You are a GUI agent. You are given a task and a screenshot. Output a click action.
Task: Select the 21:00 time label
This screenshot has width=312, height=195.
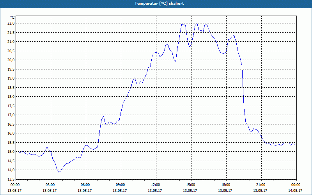(x=260, y=185)
